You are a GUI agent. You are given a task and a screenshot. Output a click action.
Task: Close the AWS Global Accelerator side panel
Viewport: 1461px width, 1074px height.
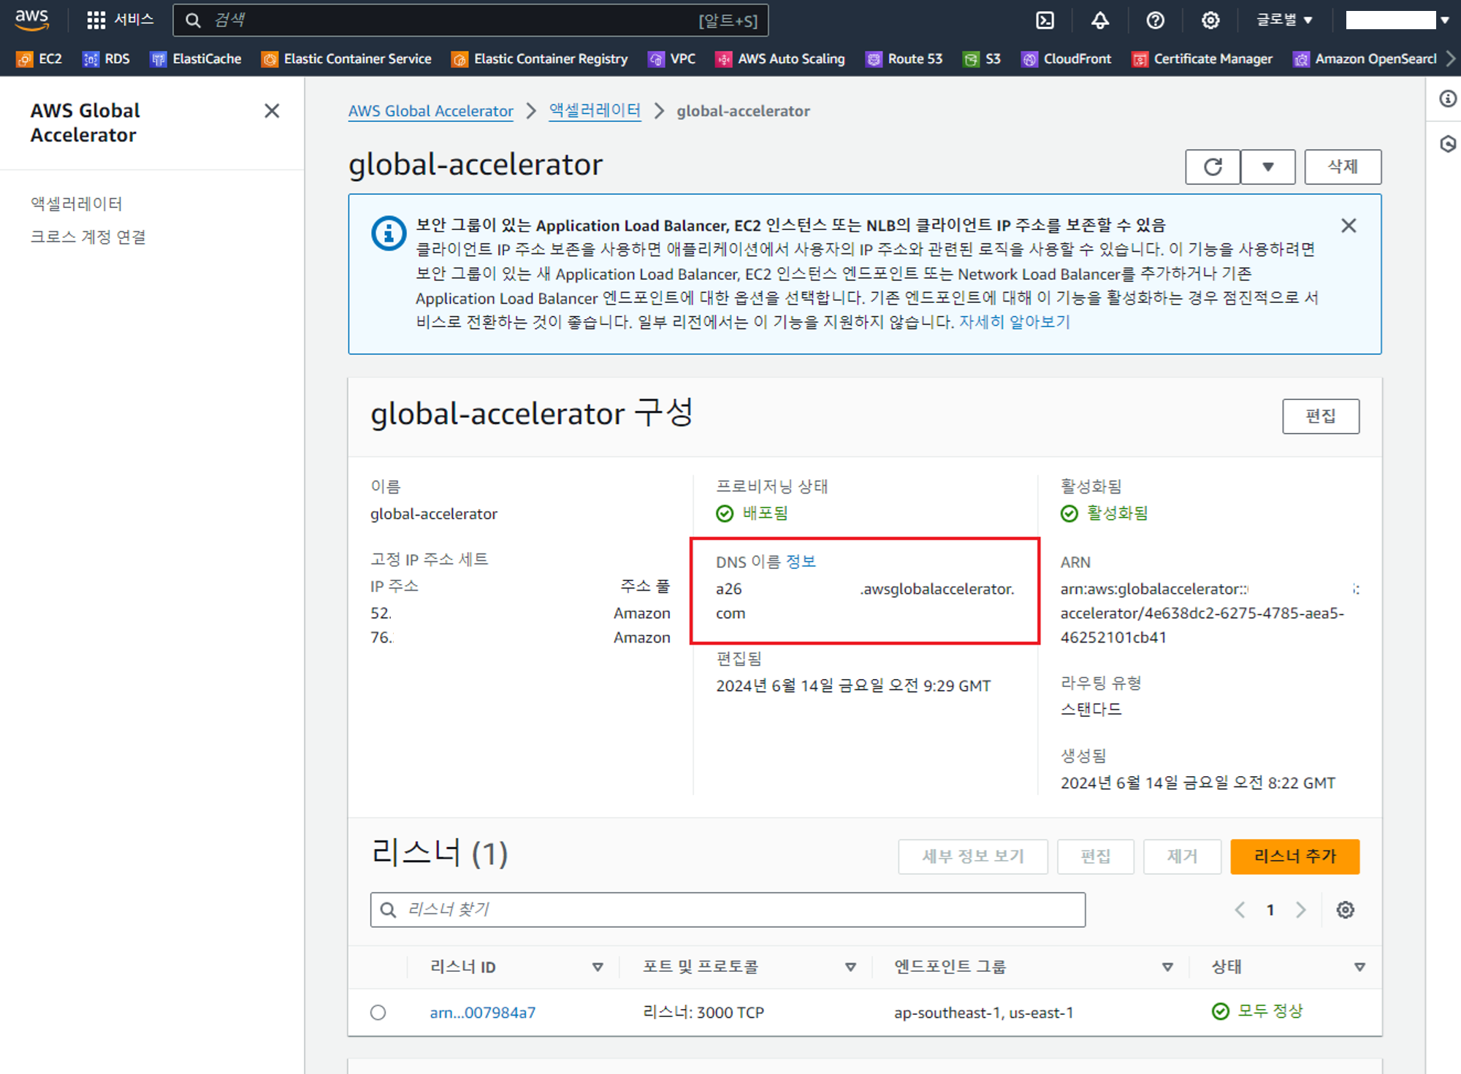tap(272, 111)
